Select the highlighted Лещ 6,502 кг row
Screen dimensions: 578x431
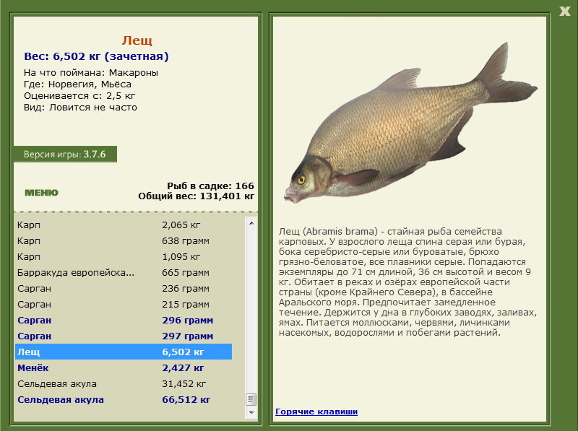(x=124, y=352)
